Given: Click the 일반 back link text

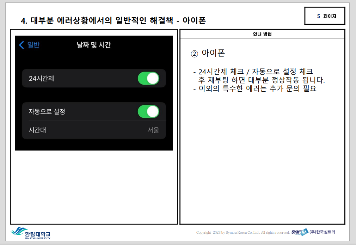Looking at the screenshot, I should click(x=33, y=45).
